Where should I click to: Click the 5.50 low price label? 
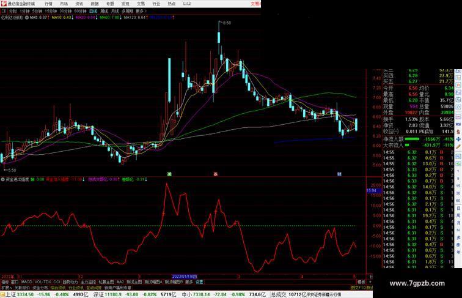coord(12,170)
